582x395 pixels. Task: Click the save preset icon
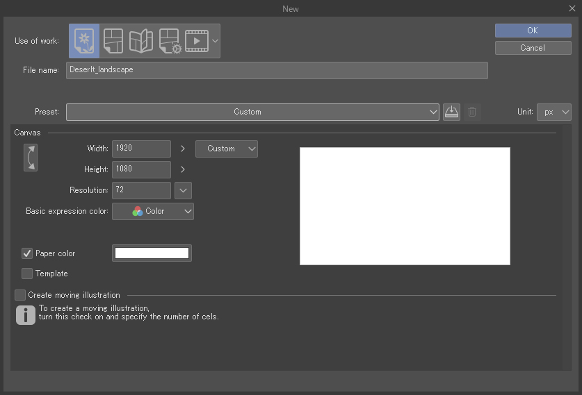451,112
